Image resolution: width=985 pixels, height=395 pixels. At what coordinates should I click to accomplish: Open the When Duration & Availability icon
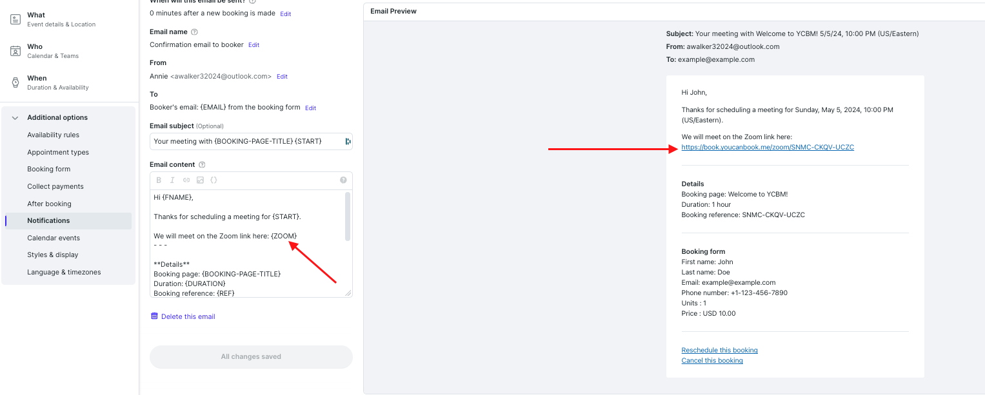pyautogui.click(x=15, y=82)
